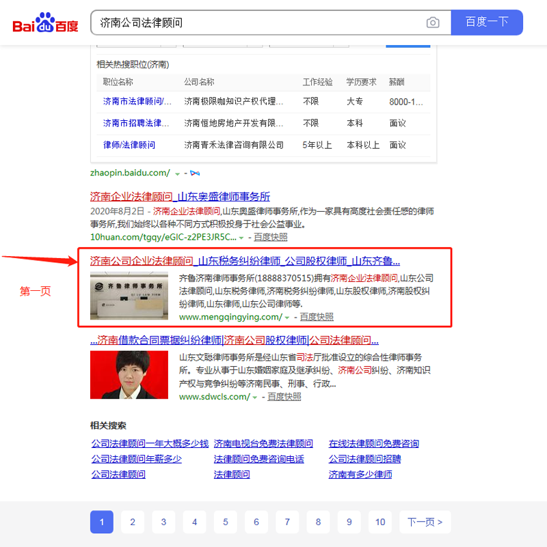
Task: Click the search box containing 济南公司法律顾问
Action: [260, 23]
